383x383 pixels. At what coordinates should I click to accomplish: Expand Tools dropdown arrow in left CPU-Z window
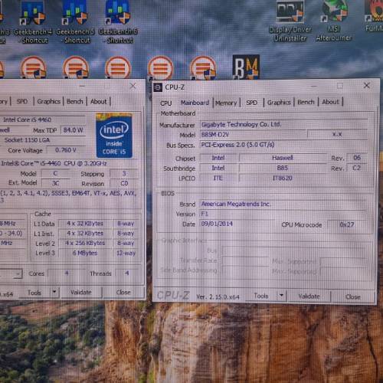pyautogui.click(x=54, y=293)
